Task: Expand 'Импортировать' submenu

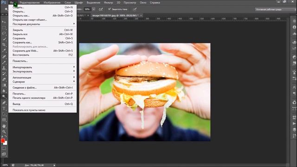Action: tap(43, 67)
